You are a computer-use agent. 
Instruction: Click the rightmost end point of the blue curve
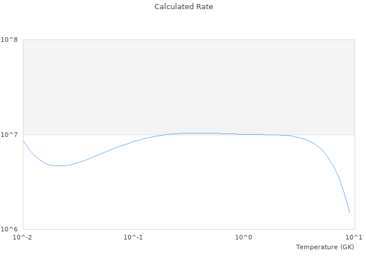coord(349,213)
